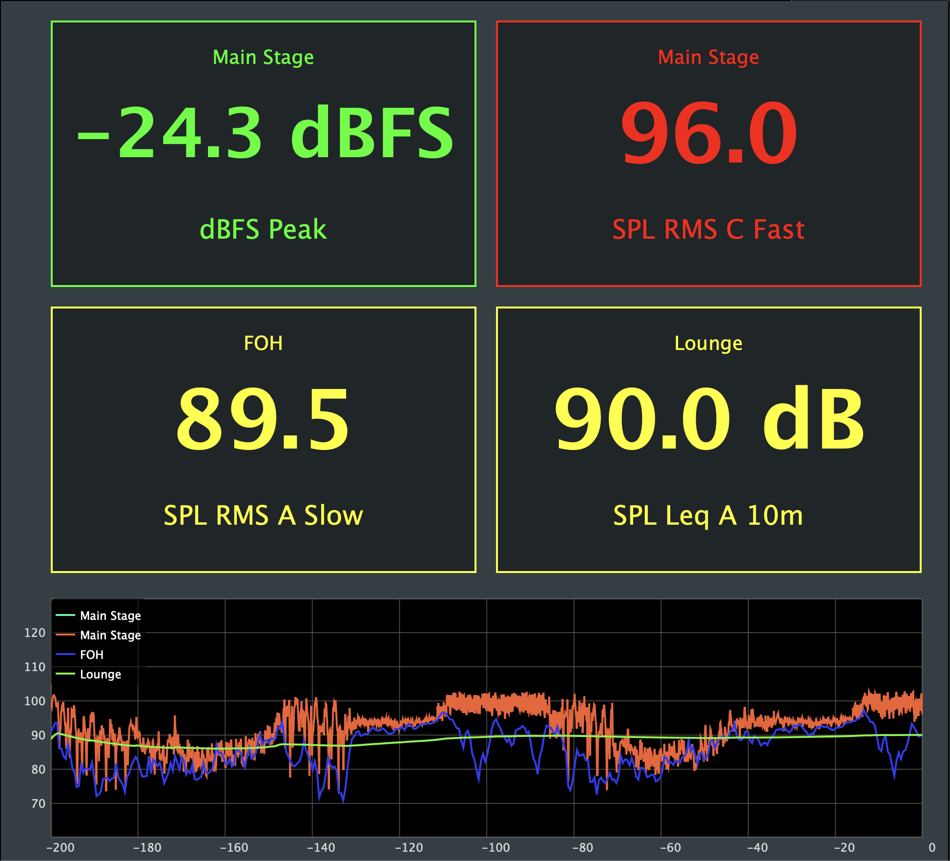Select the orange Main Stage legend entry
This screenshot has height=861, width=950.
tap(99, 635)
